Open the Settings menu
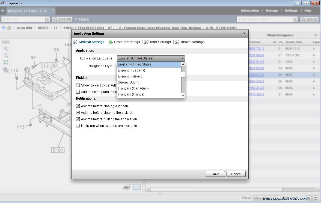Viewport: 321px width, 203px height. coord(291,11)
